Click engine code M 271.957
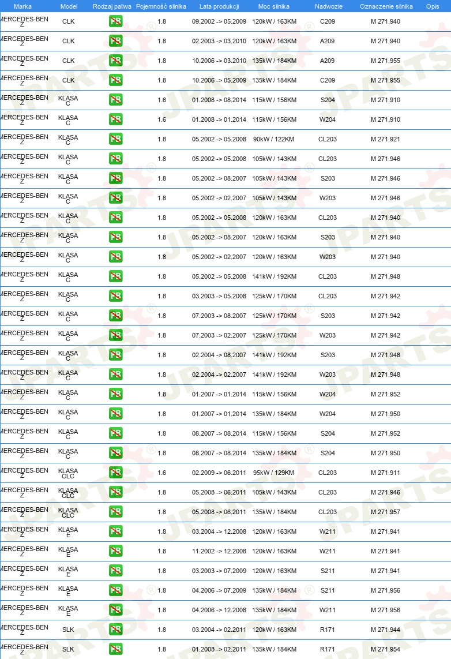 pyautogui.click(x=385, y=512)
